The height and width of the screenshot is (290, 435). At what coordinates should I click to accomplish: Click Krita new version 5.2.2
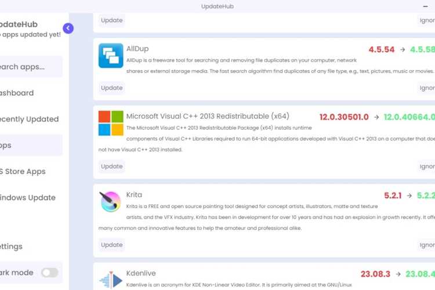426,195
